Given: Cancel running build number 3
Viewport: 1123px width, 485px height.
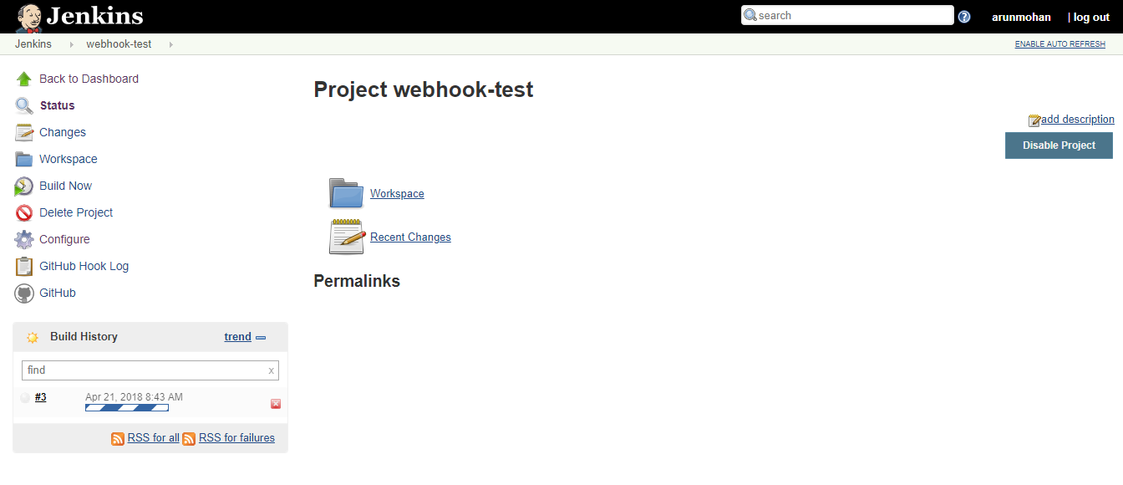Looking at the screenshot, I should coord(276,404).
